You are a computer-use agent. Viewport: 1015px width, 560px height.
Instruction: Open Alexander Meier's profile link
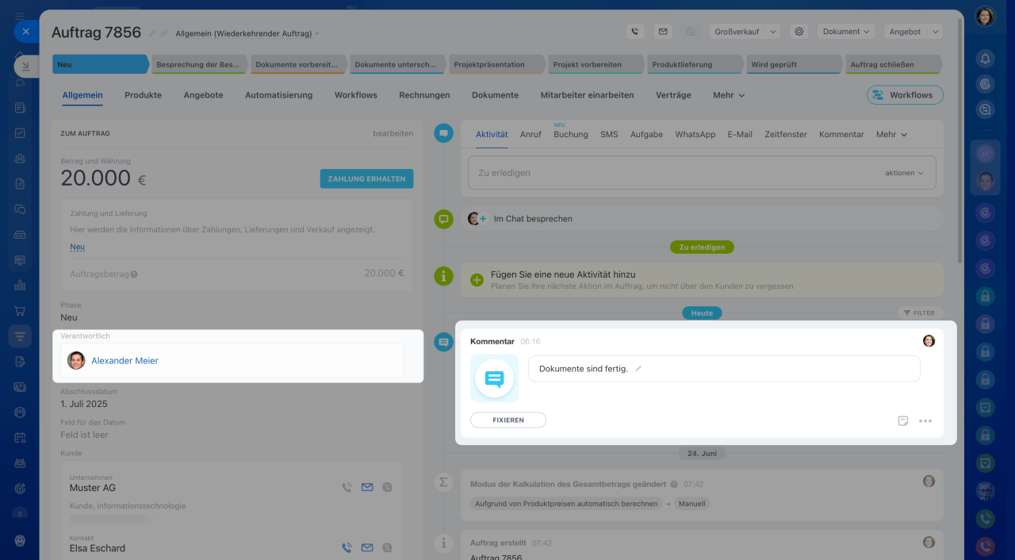pos(124,361)
